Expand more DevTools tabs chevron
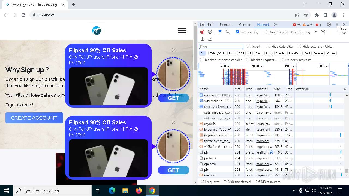The width and height of the screenshot is (349, 196). (x=276, y=24)
